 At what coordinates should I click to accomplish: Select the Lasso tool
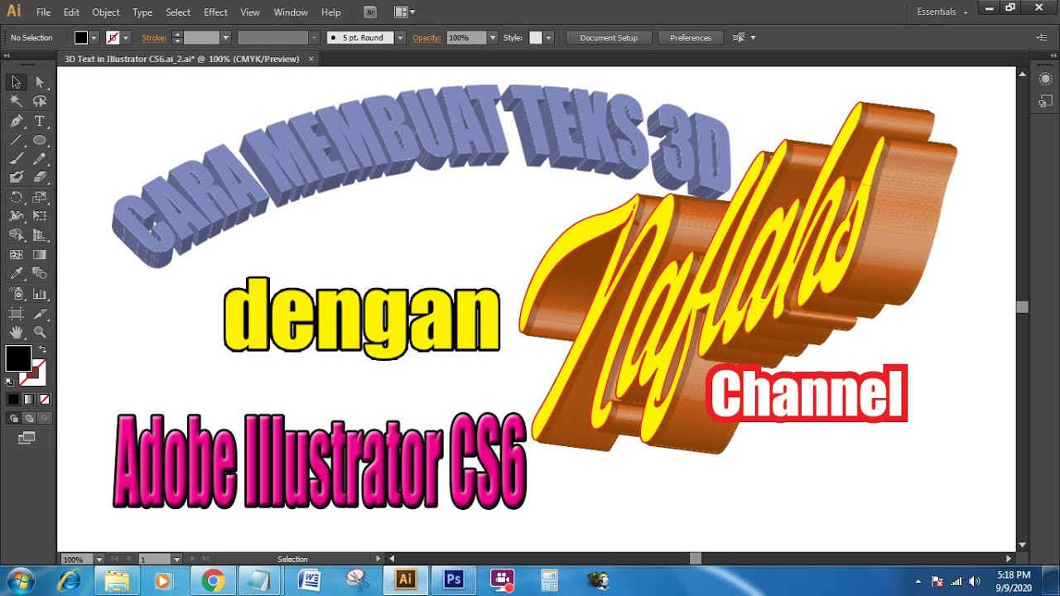coord(39,101)
